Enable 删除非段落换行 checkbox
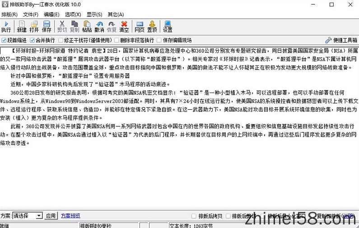This screenshot has width=359, height=228. pos(117,40)
